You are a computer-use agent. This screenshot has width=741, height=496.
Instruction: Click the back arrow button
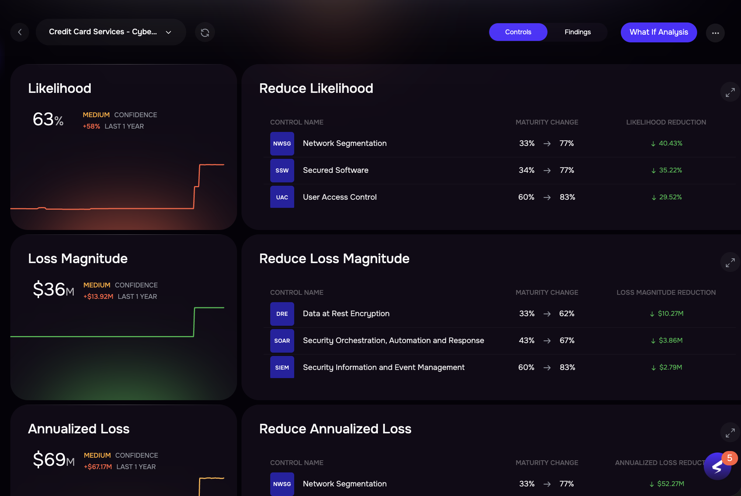tap(20, 32)
